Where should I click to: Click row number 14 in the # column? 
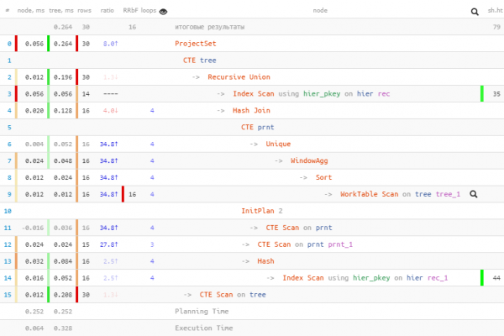point(8,278)
